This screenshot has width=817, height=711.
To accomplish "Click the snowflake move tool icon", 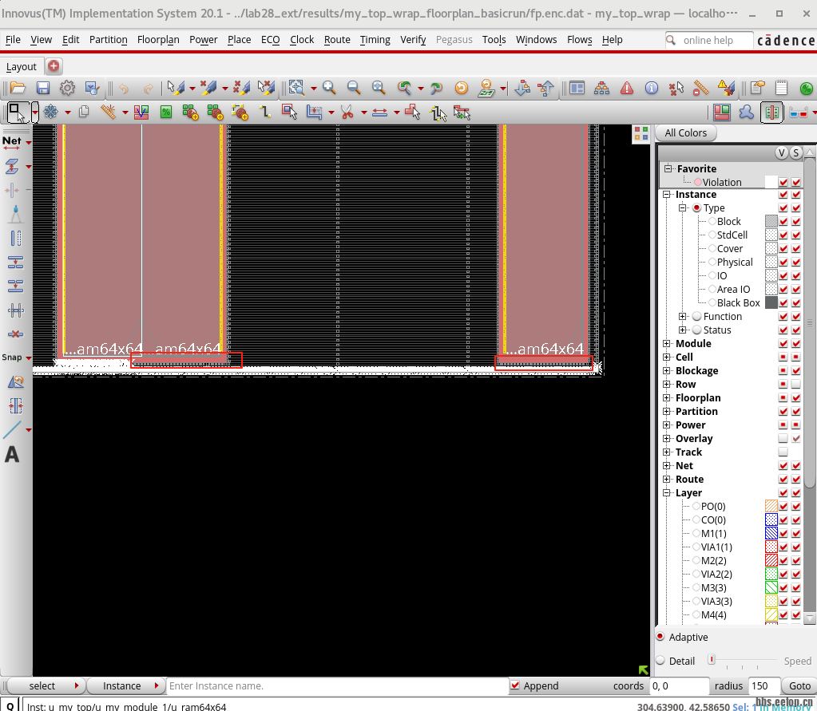I will pos(50,112).
